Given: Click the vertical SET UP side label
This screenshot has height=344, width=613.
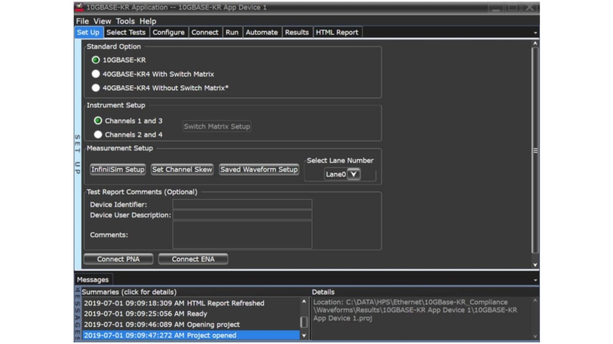Looking at the screenshot, I should click(78, 154).
